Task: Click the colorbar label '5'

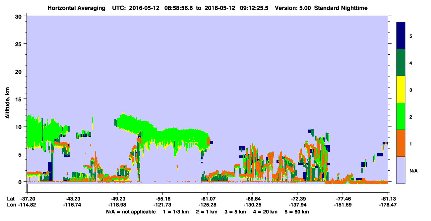Action: click(x=410, y=36)
